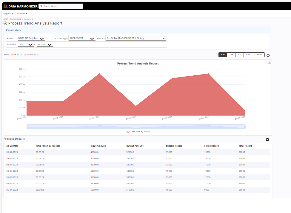Click the Output Amount column header

[x=135, y=146]
